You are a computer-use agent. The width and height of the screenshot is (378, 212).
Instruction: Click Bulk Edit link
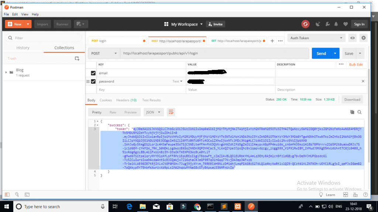[356, 64]
